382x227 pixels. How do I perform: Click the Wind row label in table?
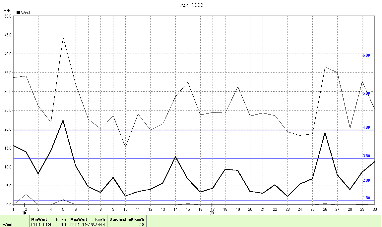click(x=8, y=224)
